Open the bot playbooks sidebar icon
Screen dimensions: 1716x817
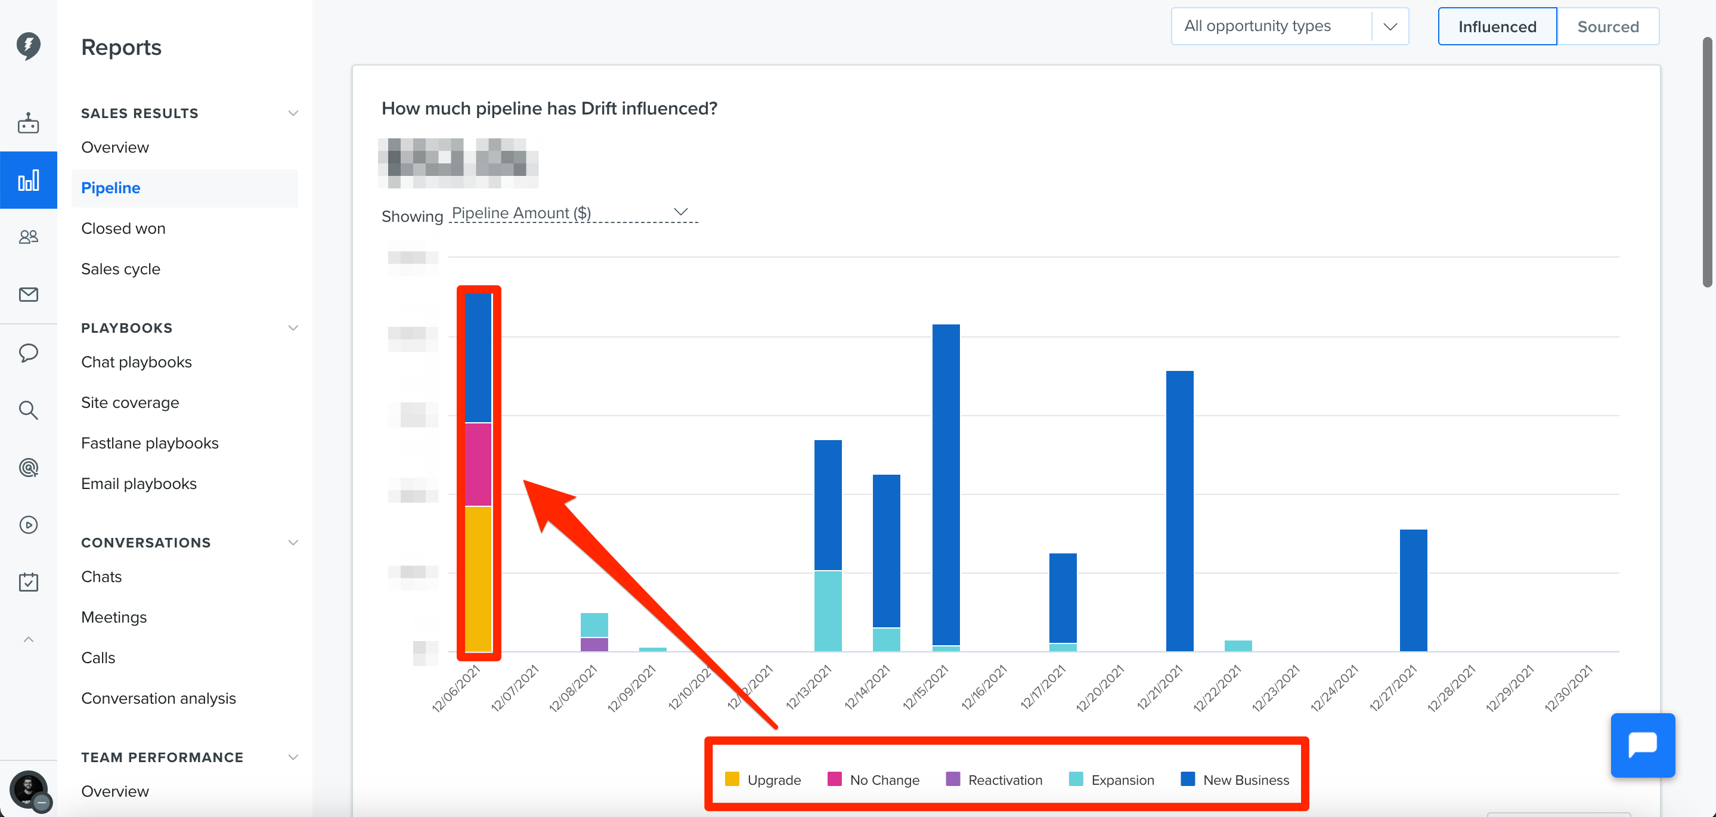click(28, 123)
